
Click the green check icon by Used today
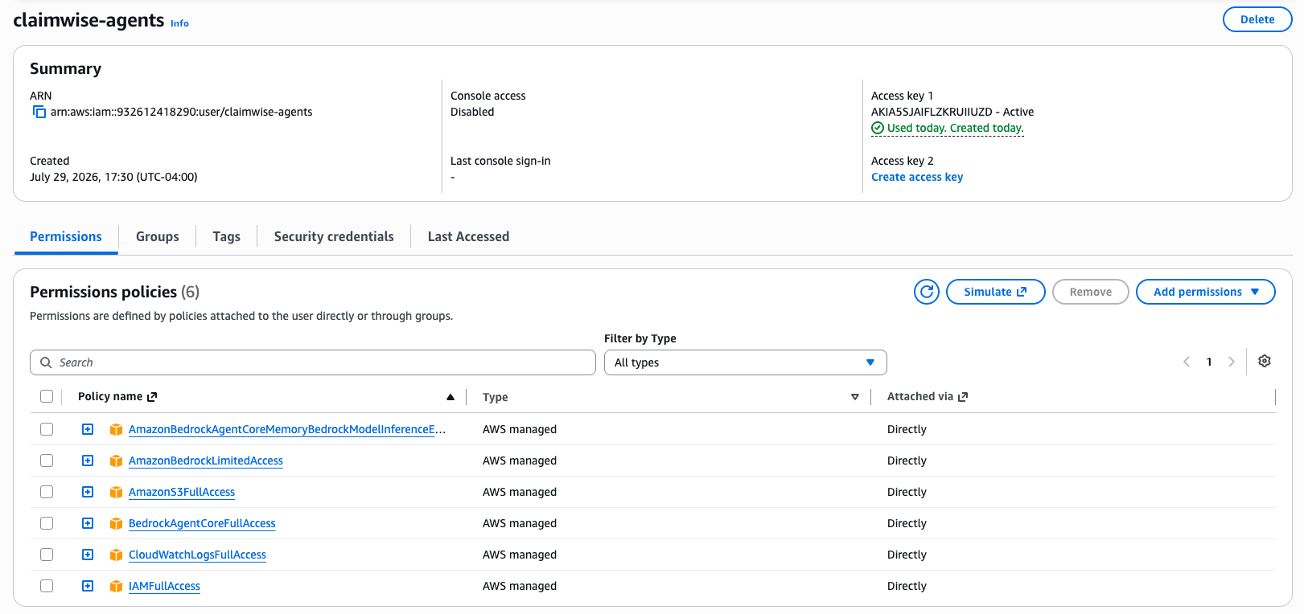coord(878,128)
